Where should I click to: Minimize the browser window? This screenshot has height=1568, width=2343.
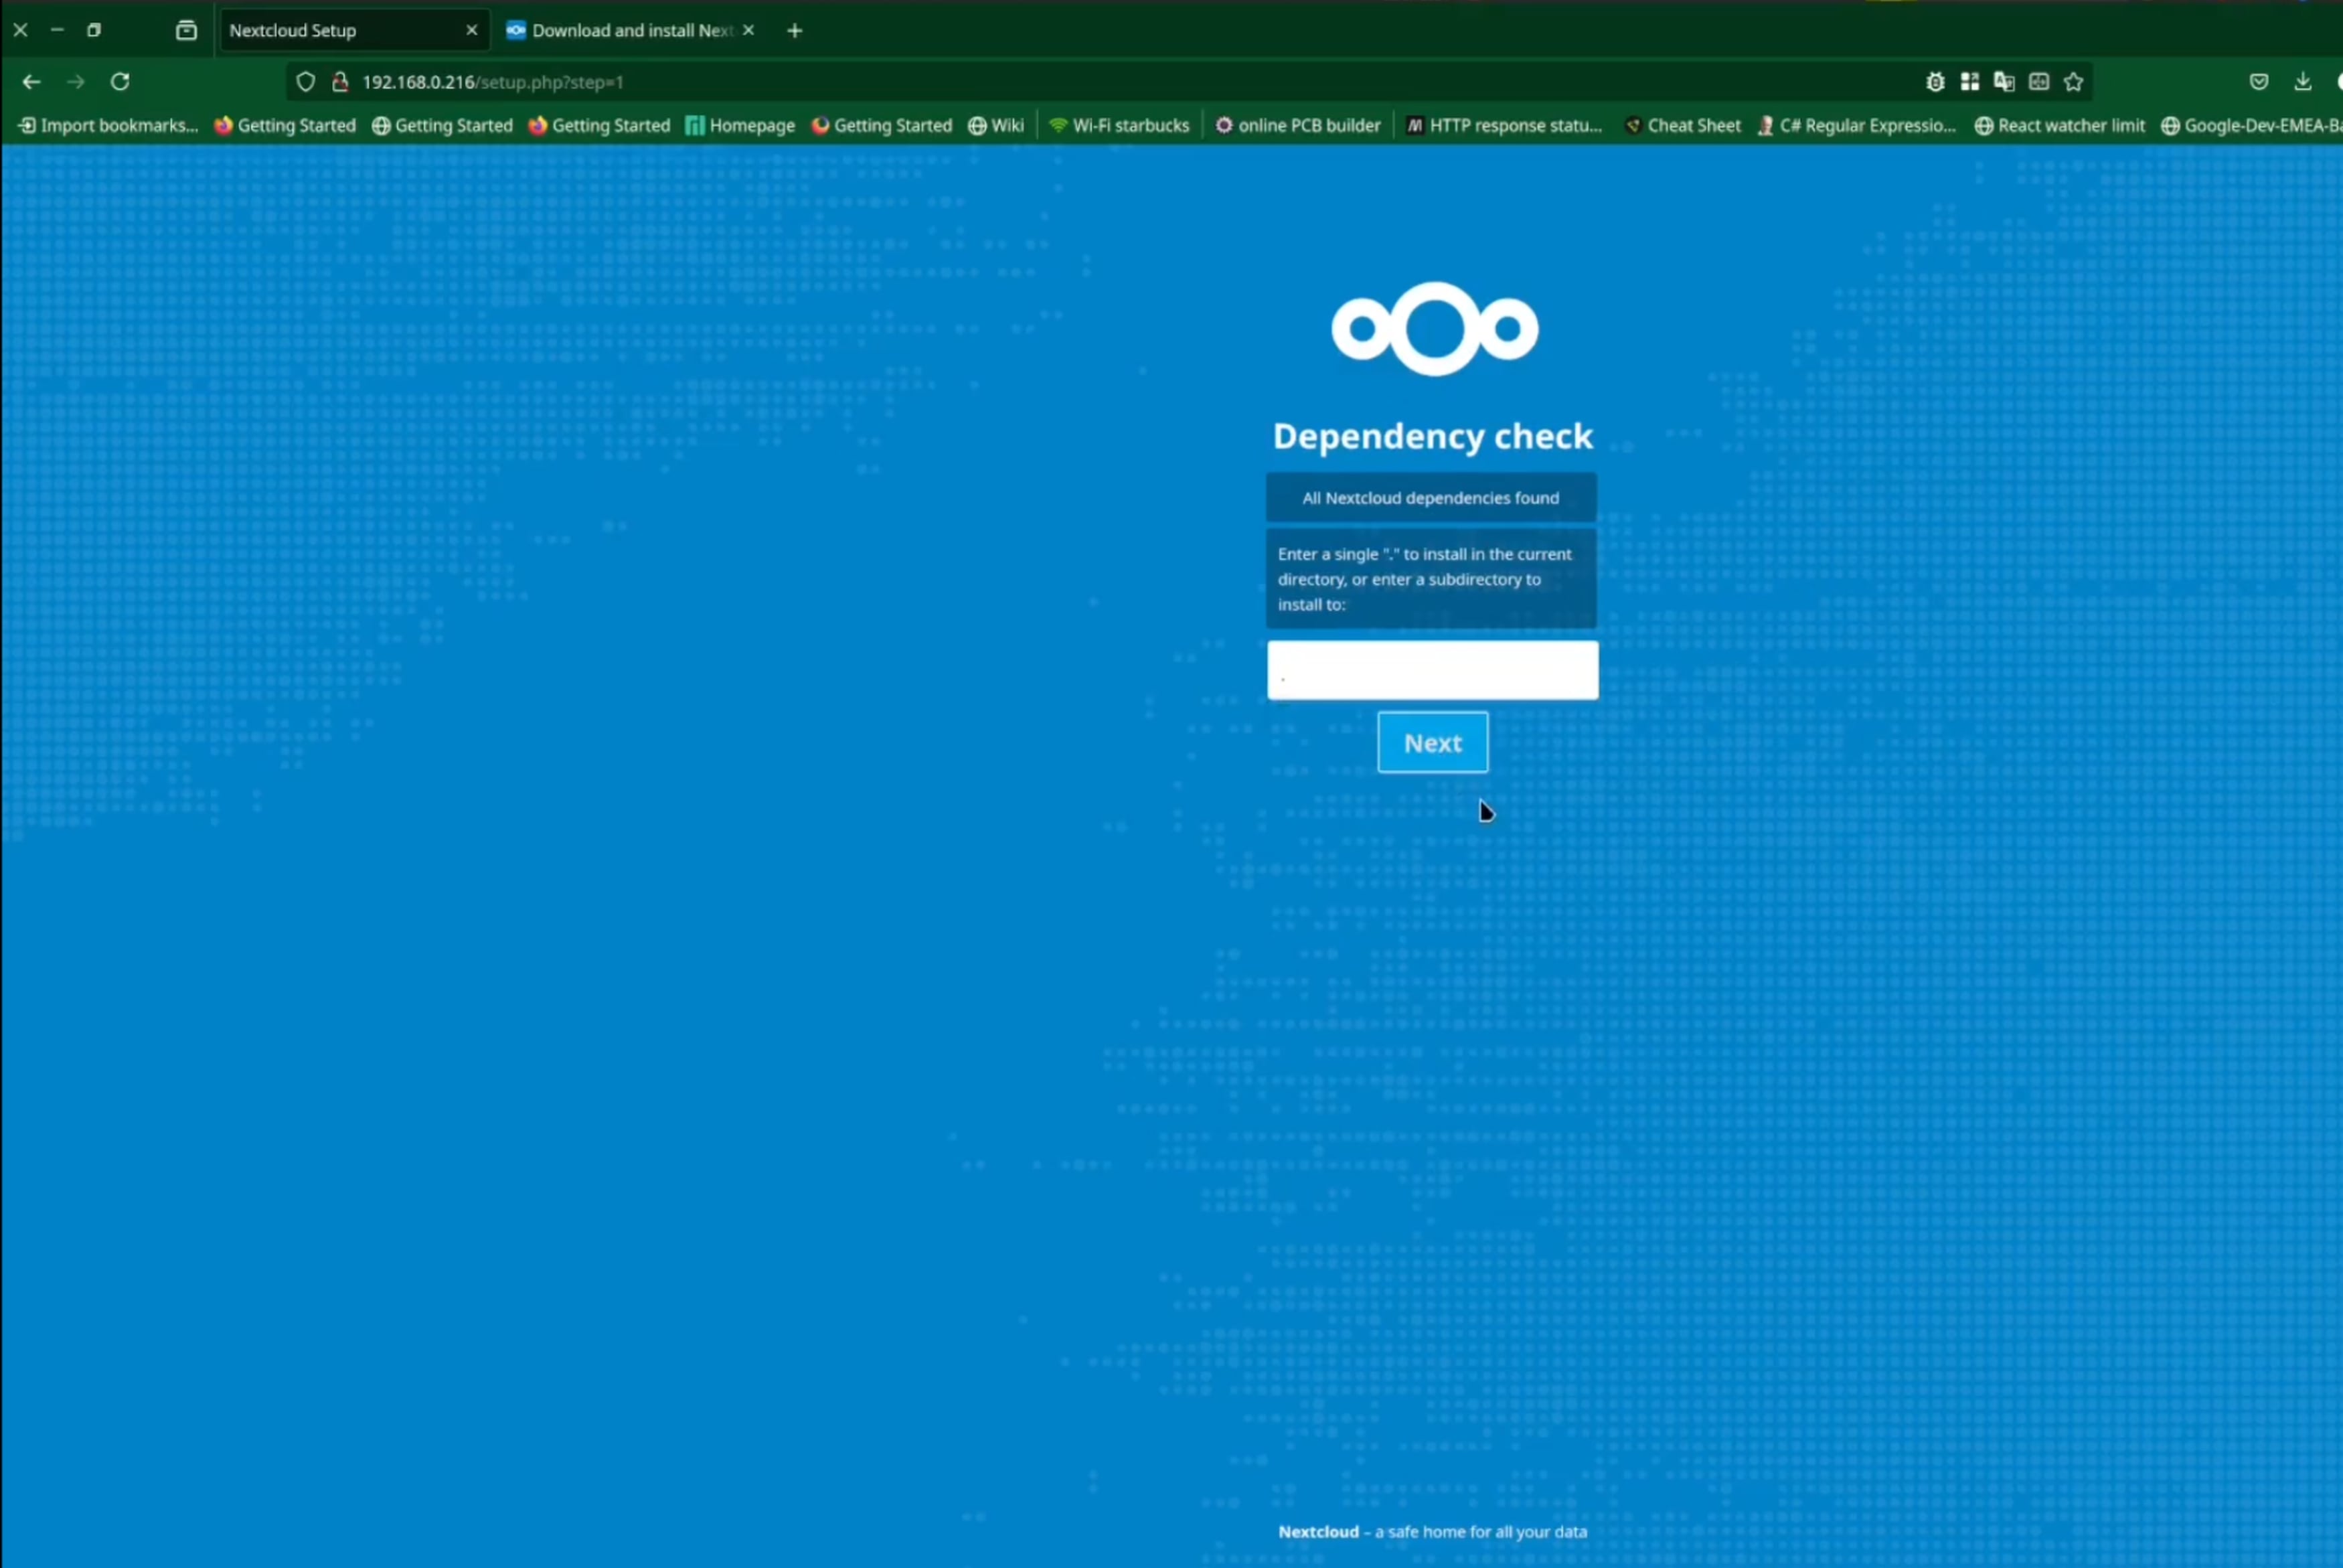click(57, 30)
